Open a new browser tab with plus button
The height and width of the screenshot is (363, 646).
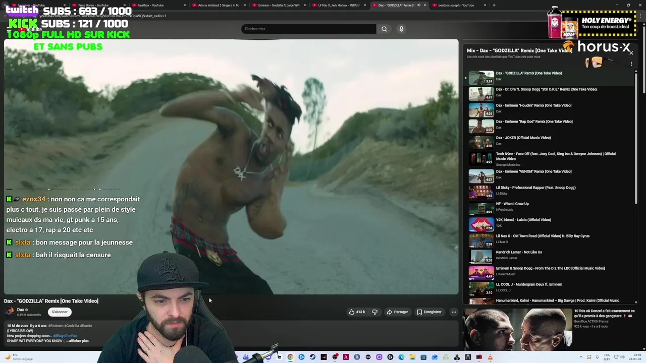(x=494, y=5)
